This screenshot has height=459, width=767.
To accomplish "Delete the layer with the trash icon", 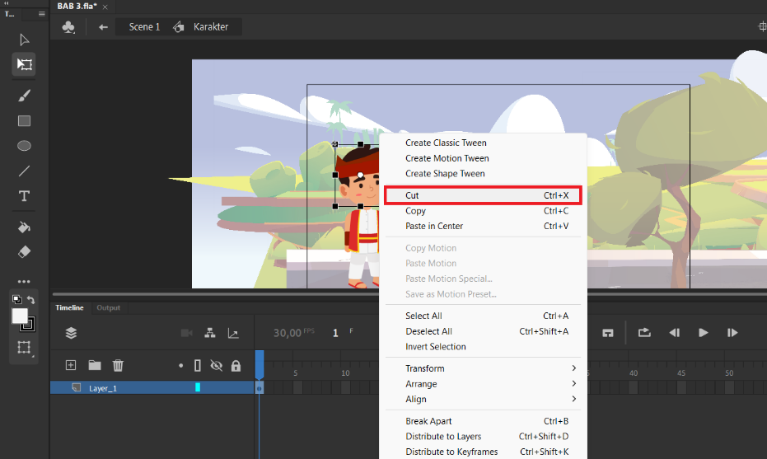I will coord(118,365).
